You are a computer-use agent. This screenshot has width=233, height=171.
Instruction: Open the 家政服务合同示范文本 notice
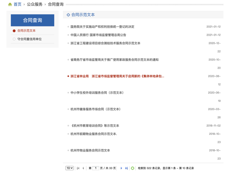(x=115, y=59)
